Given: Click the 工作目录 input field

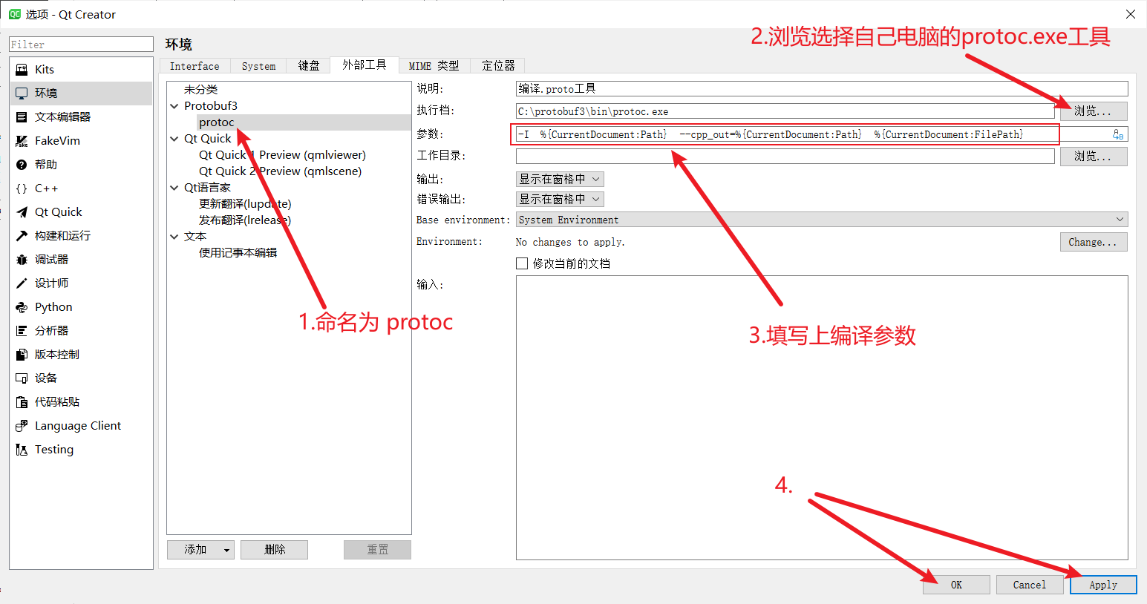Looking at the screenshot, I should pos(785,156).
